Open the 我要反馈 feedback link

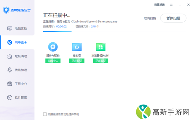[160, 5]
